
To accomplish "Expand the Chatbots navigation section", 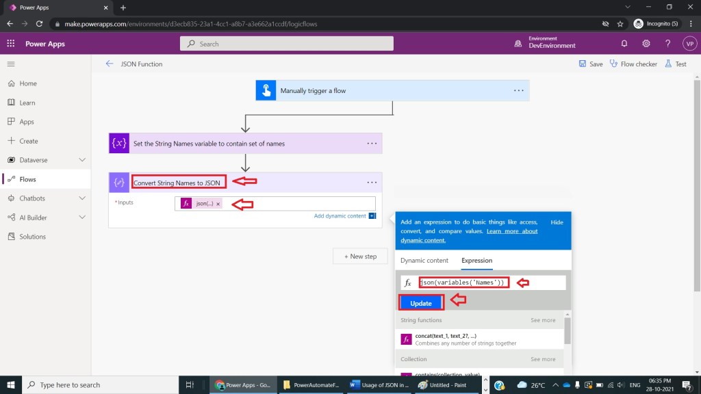I will 82,198.
